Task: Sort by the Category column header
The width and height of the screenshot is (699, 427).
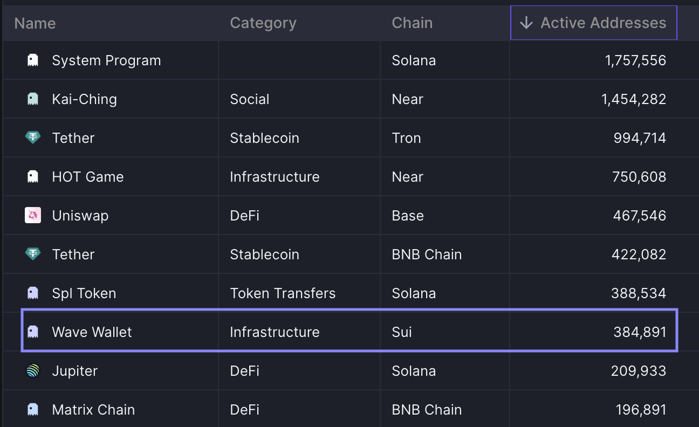Action: coord(263,23)
